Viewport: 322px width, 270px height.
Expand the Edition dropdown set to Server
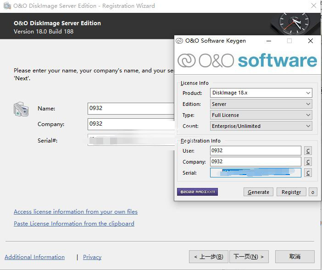tap(261, 104)
